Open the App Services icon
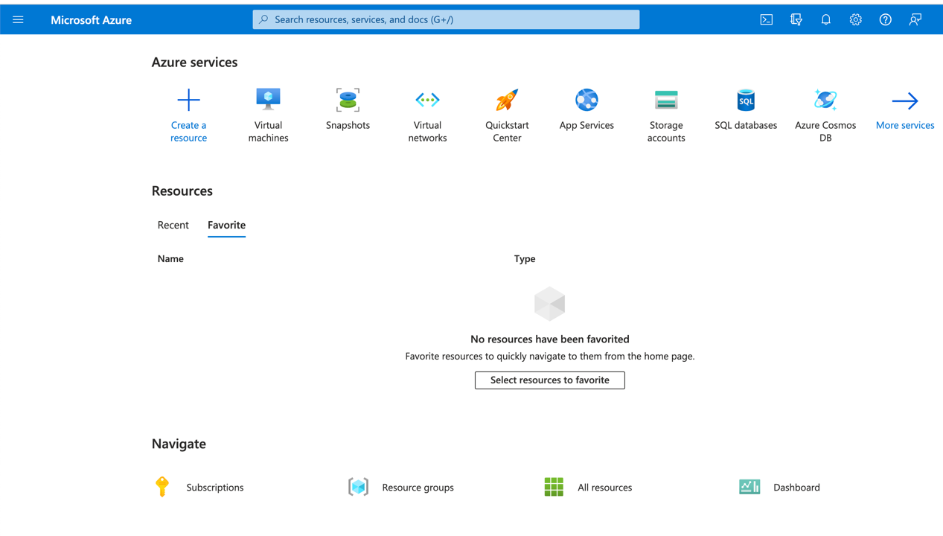Screen dimensions: 943x536 [x=586, y=100]
